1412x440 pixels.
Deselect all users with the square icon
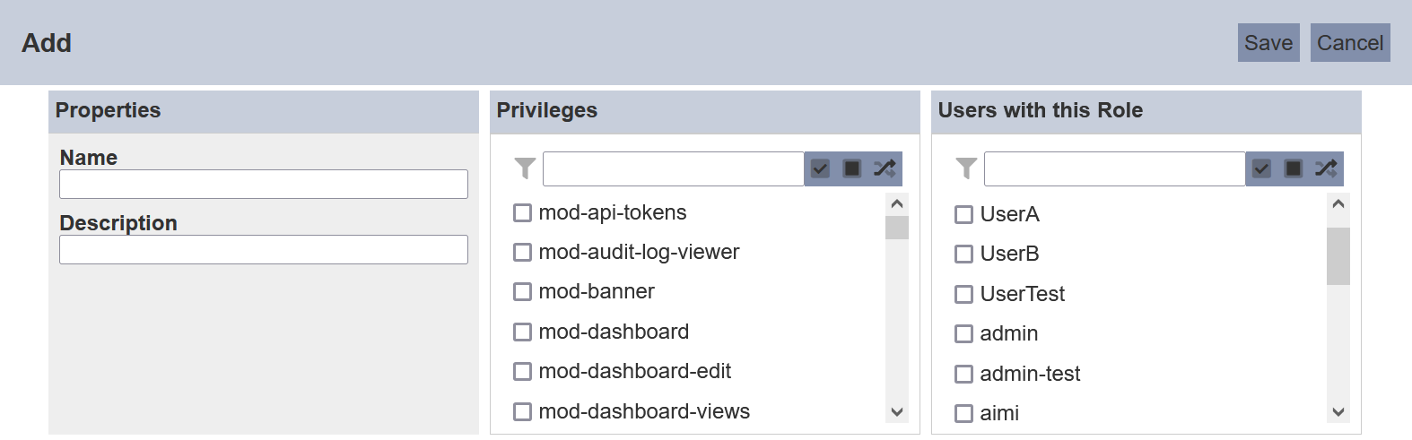point(1294,168)
